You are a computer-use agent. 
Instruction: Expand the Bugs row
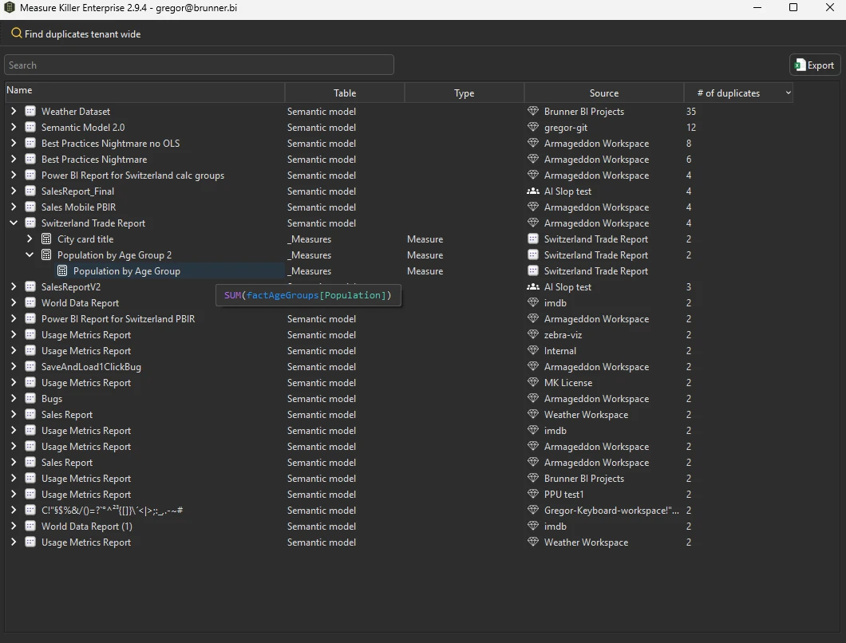tap(14, 399)
